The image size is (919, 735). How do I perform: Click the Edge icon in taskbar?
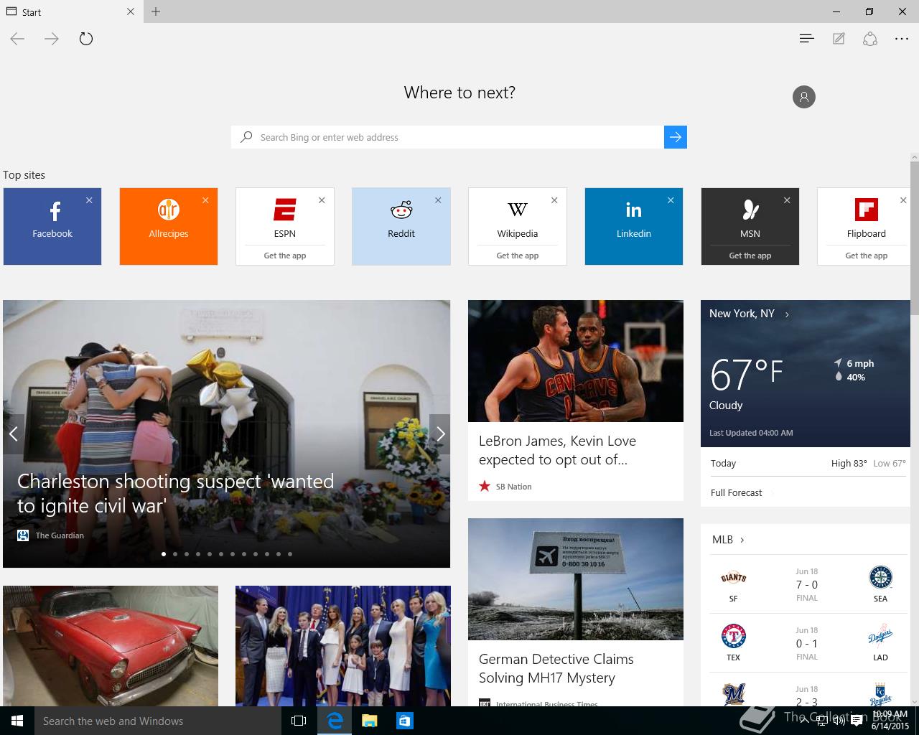335,721
